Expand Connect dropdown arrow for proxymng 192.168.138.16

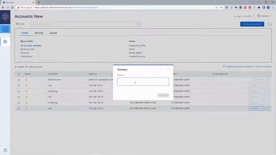tap(262, 102)
